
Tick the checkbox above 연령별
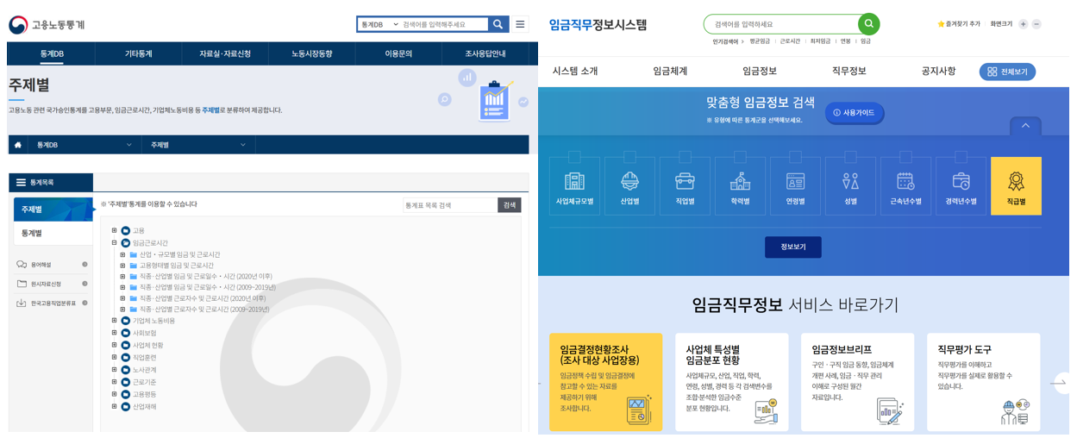[x=795, y=157]
